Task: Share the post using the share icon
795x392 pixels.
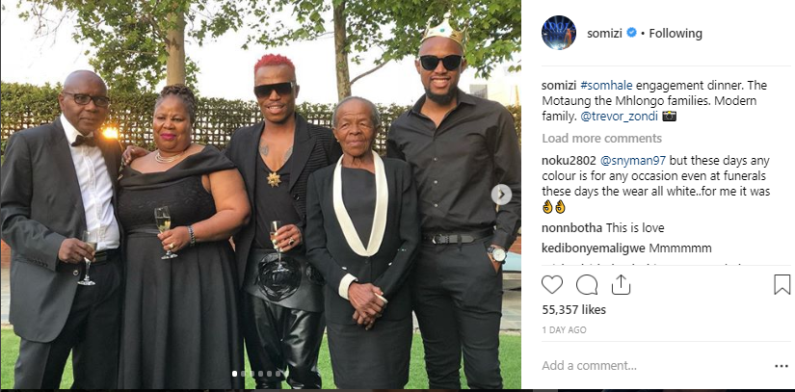Action: point(621,285)
